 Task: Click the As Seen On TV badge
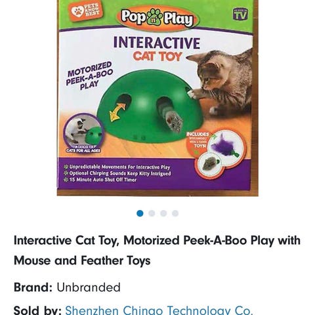(x=240, y=14)
